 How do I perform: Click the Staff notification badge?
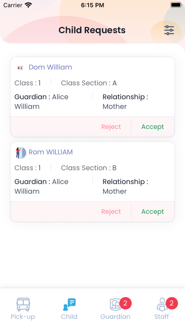171,303
